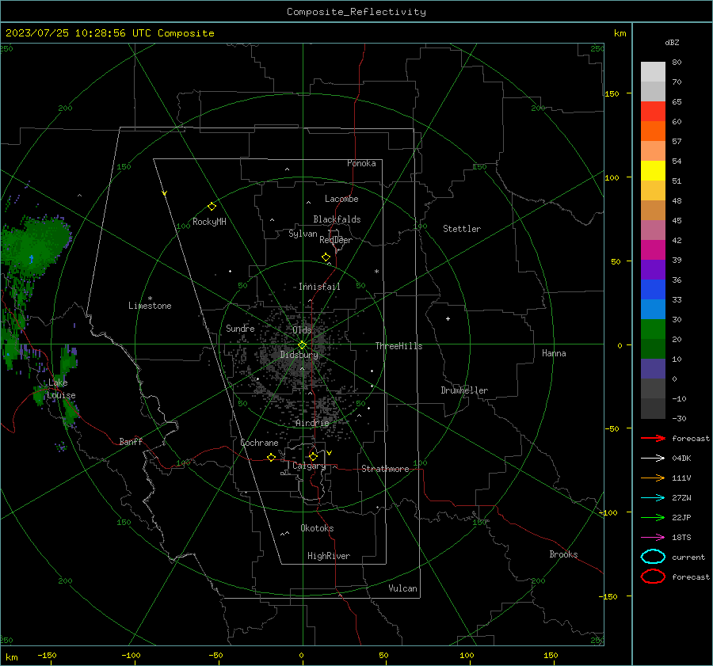Viewport: 713px width, 666px height.
Task: Click the red 65 dBZ color swatch
Action: 653,111
